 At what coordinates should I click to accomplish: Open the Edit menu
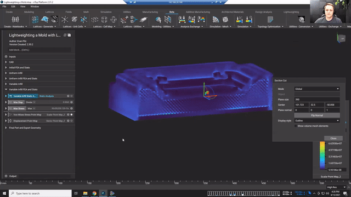coord(13,7)
